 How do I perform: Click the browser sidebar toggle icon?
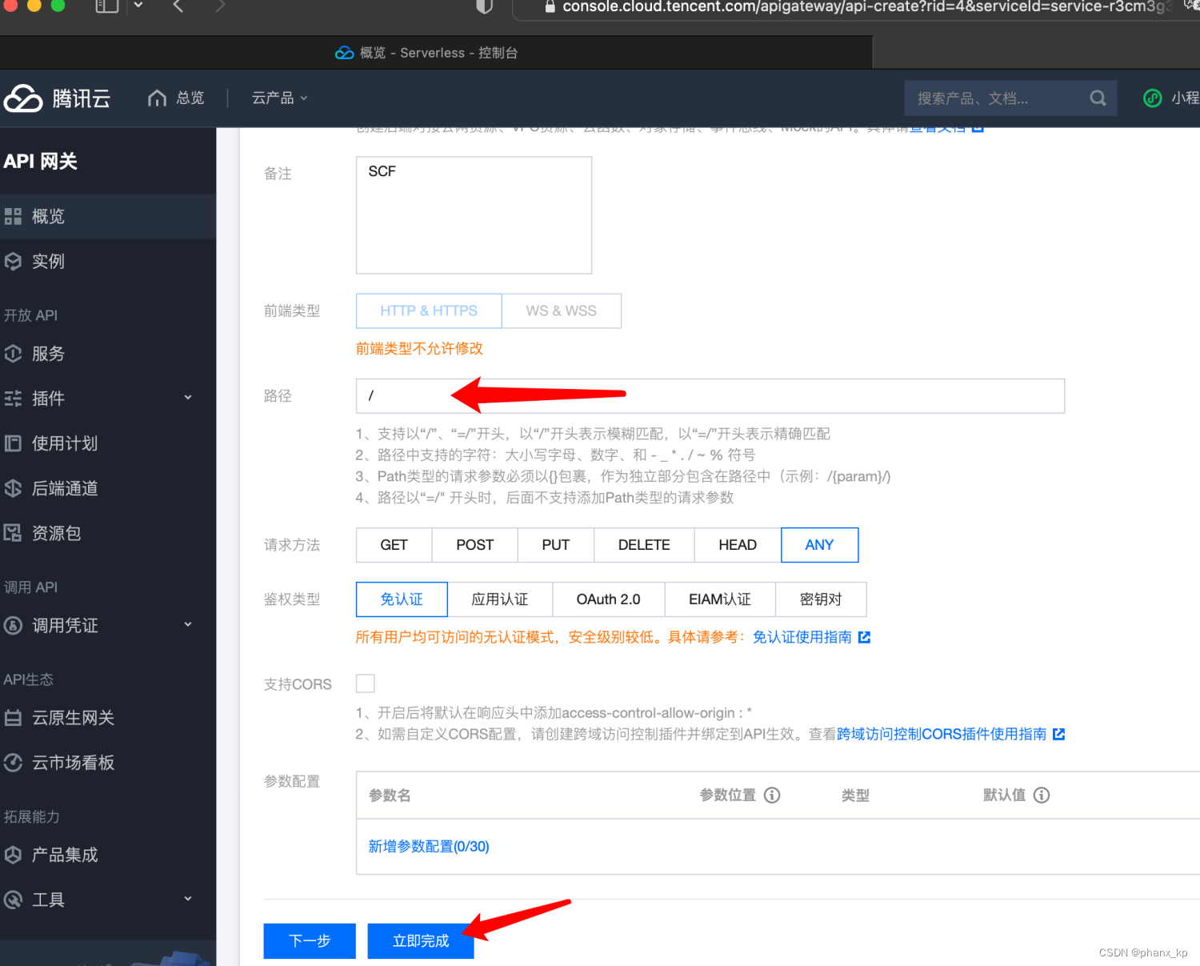[x=107, y=6]
